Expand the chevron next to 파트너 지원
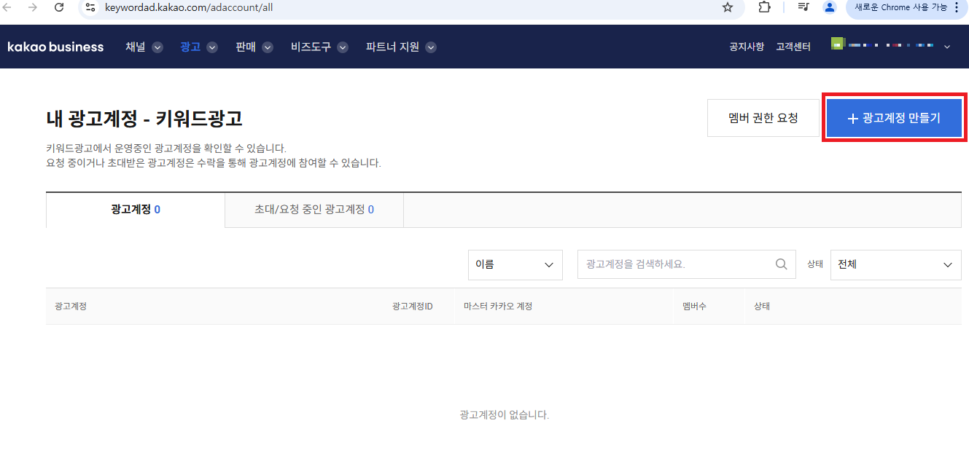The image size is (969, 466). (x=431, y=47)
